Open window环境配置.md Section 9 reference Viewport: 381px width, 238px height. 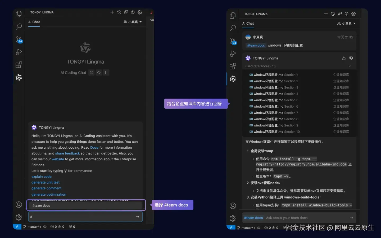coord(299,125)
